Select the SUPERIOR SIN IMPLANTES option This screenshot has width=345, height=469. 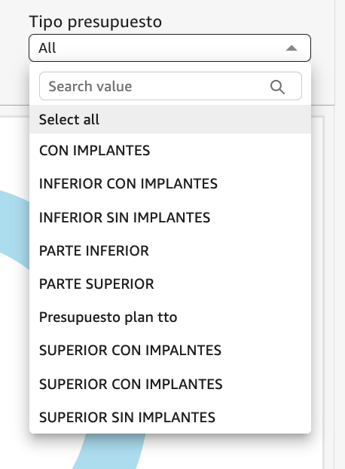(x=170, y=417)
